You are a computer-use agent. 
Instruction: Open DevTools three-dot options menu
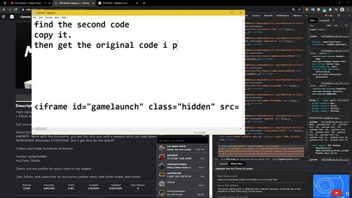344,15
